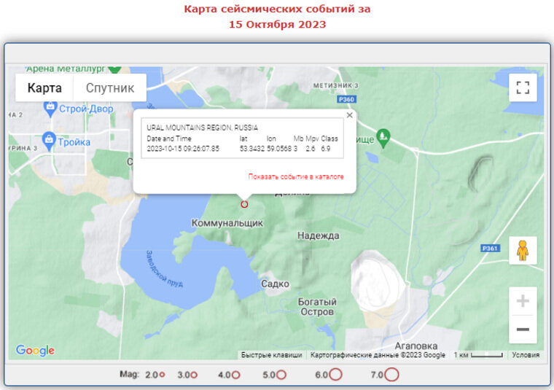Click the red seismic event marker

tap(244, 204)
